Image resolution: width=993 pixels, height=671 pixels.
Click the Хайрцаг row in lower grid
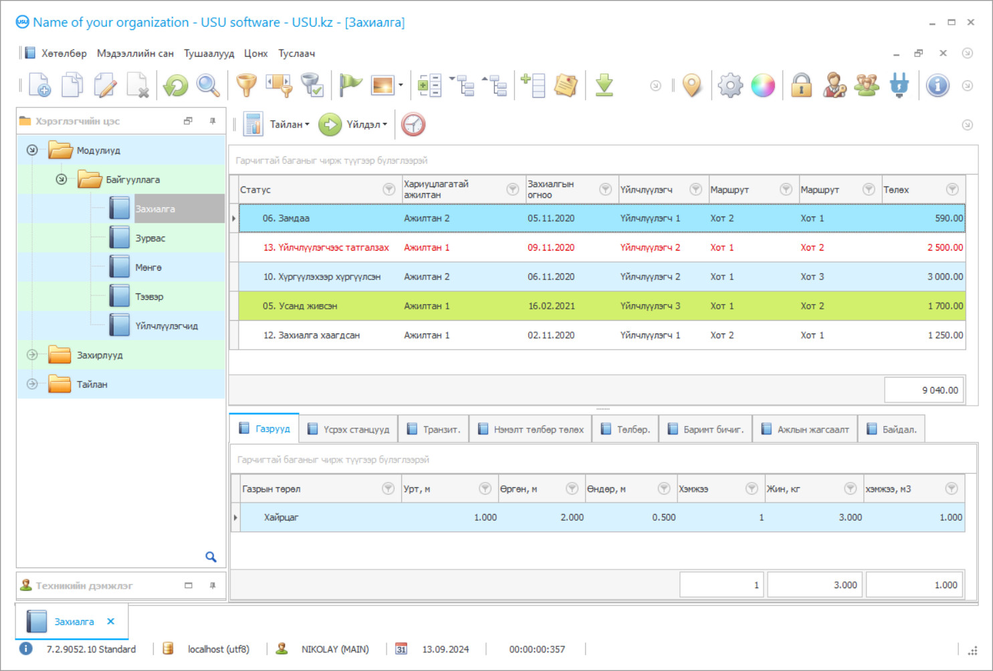tap(602, 517)
